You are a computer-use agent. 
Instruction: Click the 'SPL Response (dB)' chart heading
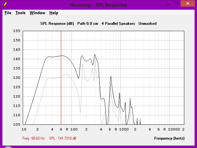pos(57,24)
